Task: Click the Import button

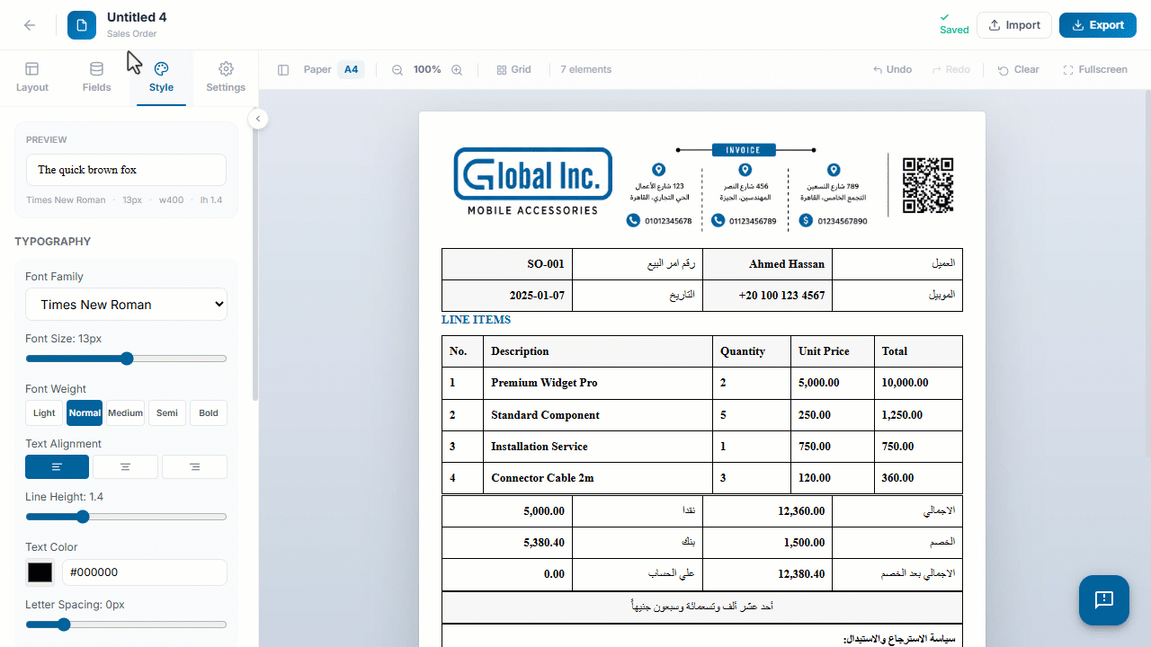Action: (1014, 25)
